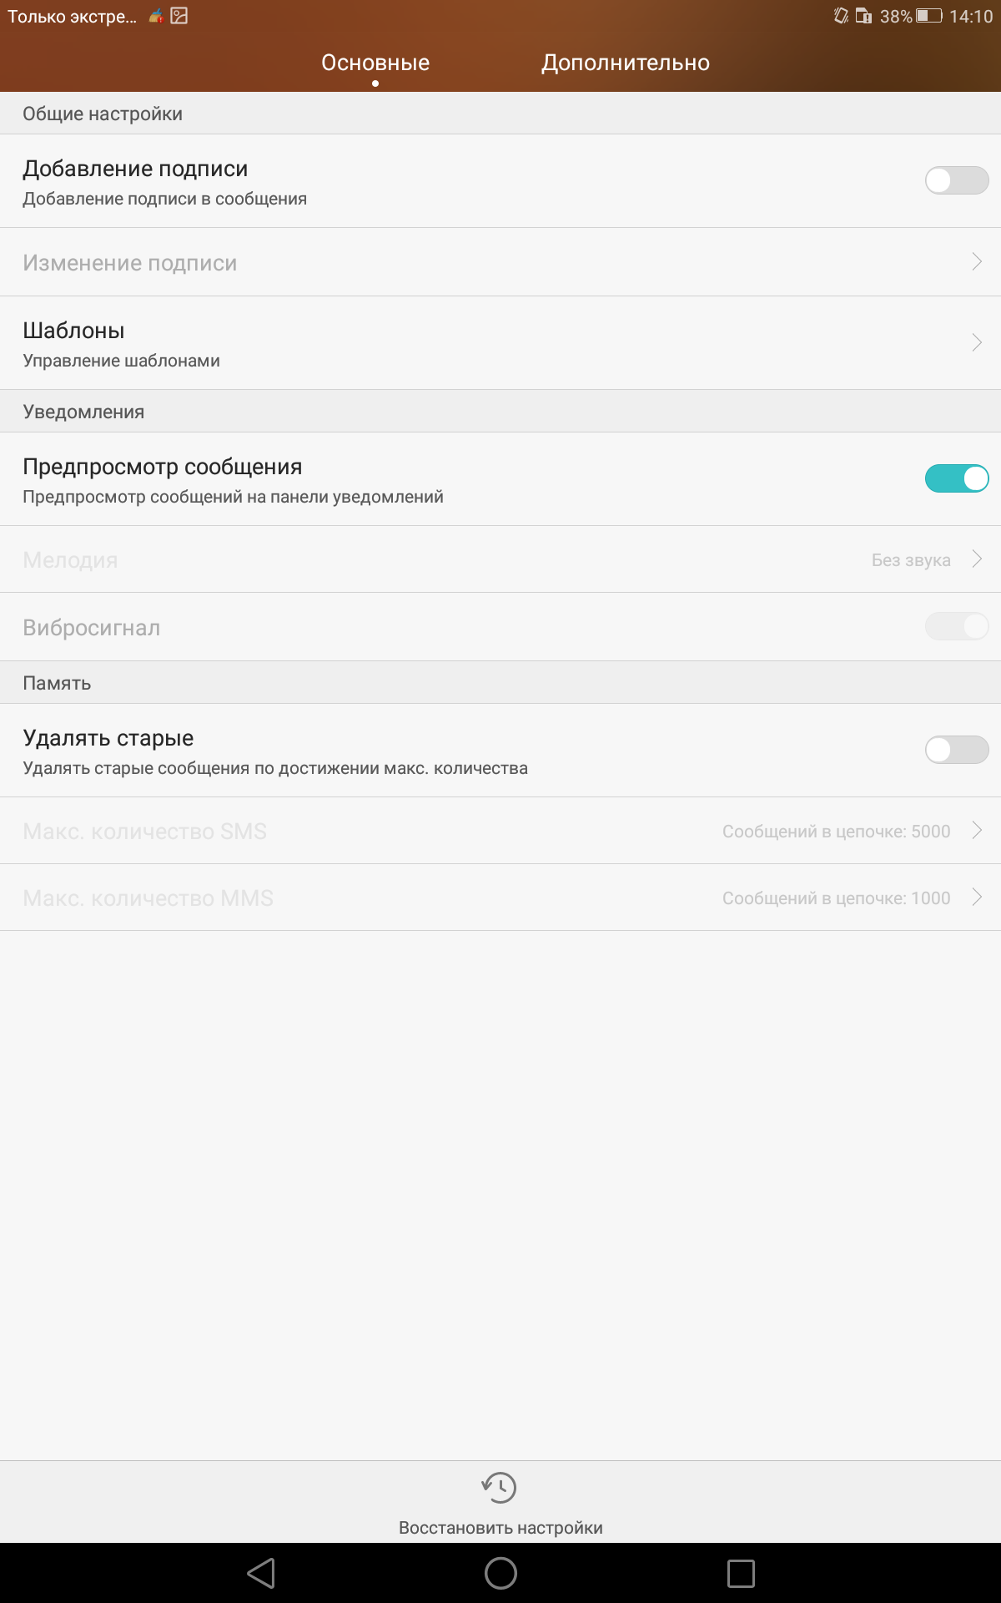
Task: Open recent apps square icon
Action: [741, 1574]
